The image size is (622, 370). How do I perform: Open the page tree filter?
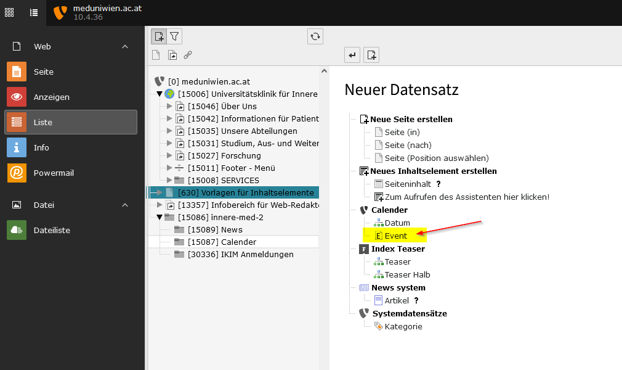click(174, 36)
